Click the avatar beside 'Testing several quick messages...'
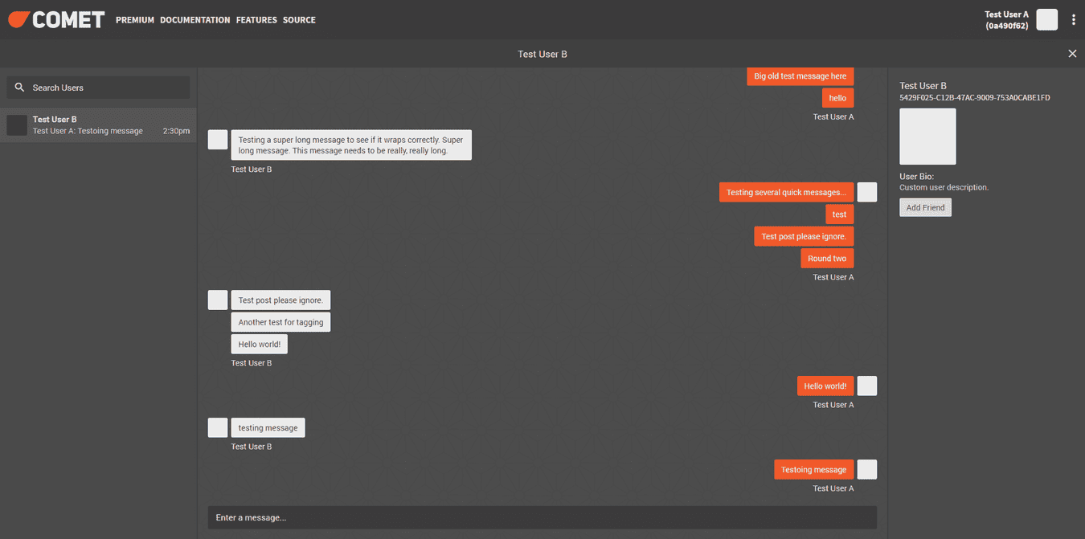 coord(867,192)
